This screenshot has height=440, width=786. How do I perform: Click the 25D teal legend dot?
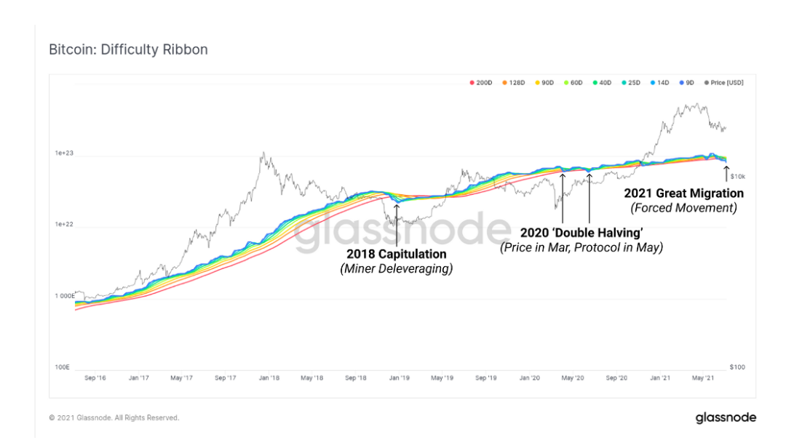tap(624, 83)
